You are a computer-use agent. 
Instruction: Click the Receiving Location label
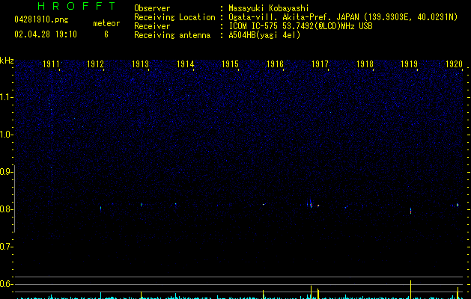tap(174, 17)
